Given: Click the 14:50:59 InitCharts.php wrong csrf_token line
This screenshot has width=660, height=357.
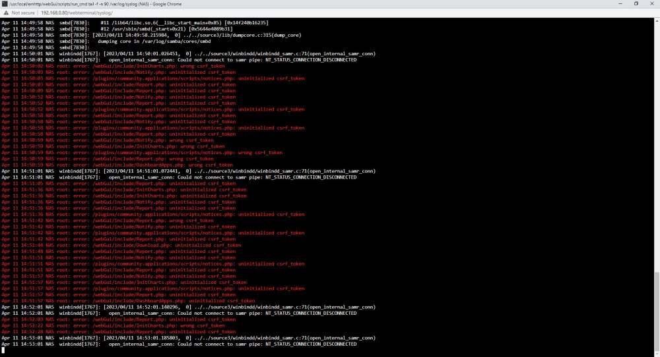Looking at the screenshot, I should tap(113, 146).
